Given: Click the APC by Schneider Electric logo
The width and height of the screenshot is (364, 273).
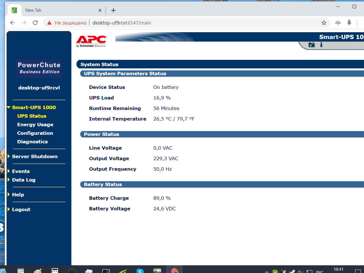Looking at the screenshot, I should click(91, 41).
